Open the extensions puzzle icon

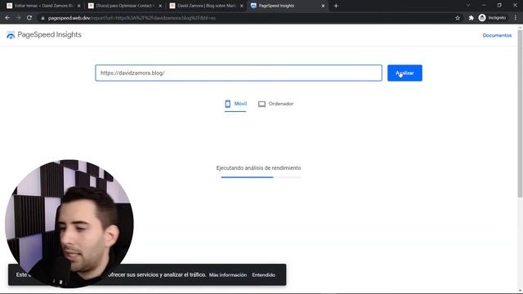[x=471, y=18]
